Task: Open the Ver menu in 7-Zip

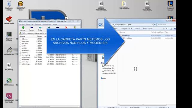Action: (x=32, y=24)
